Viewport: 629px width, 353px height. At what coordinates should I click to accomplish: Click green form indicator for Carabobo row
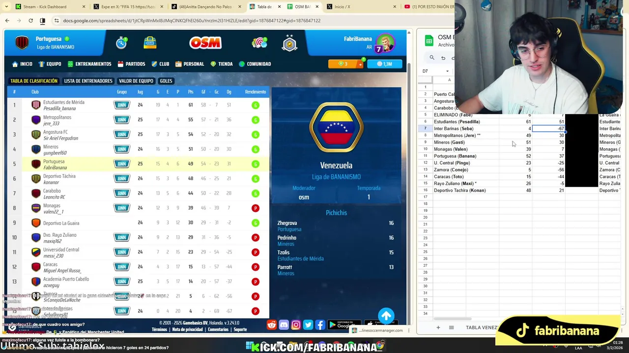[x=255, y=193]
